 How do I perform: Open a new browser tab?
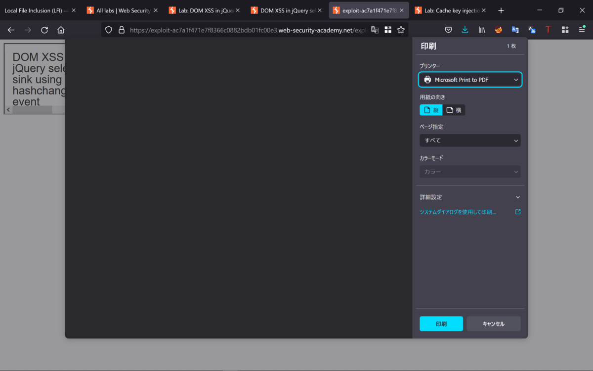click(501, 10)
